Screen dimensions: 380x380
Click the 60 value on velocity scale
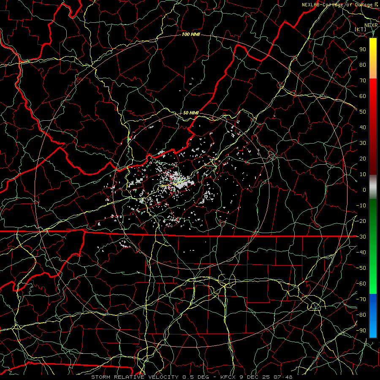coord(363,96)
